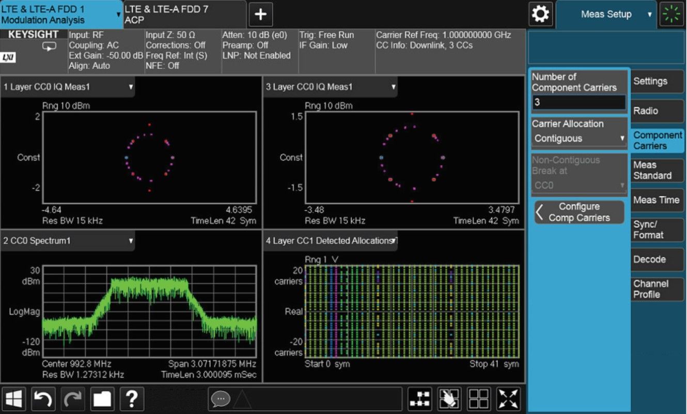Open the Channel Profile panel
The height and width of the screenshot is (414, 687).
657,289
